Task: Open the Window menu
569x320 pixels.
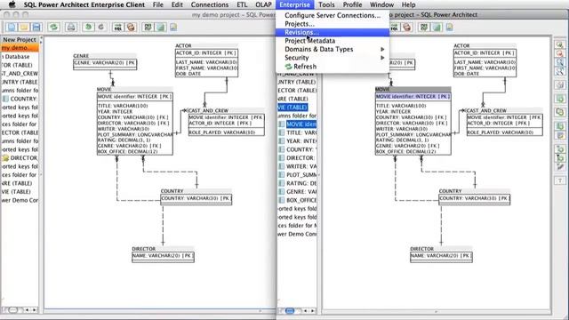Action: tap(381, 4)
